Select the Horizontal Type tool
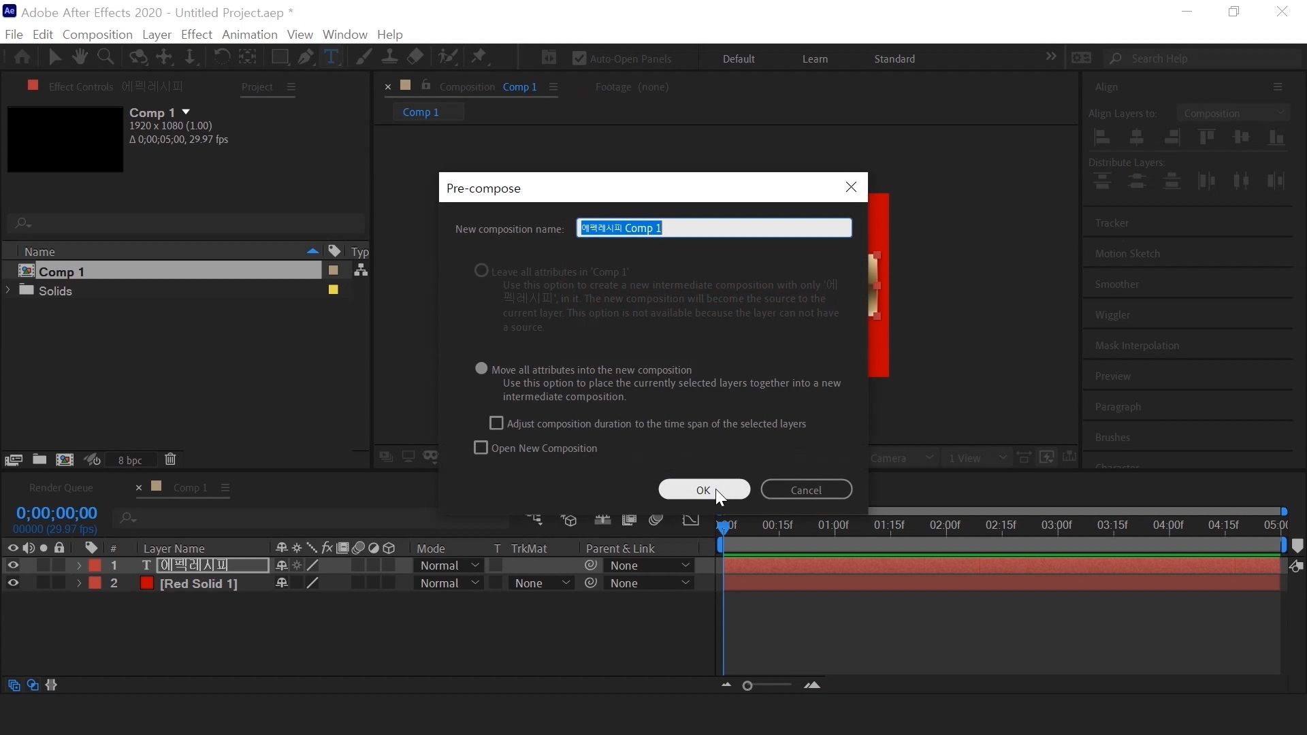 pyautogui.click(x=331, y=57)
